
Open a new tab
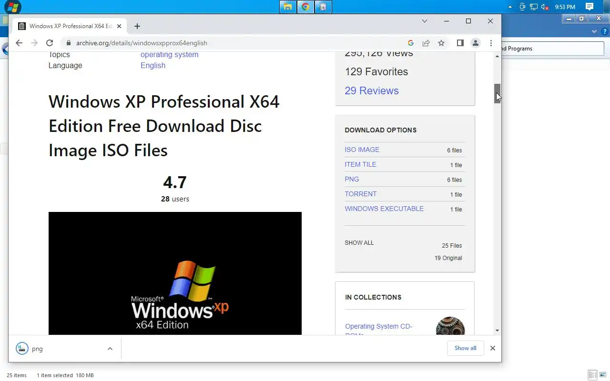coord(137,26)
